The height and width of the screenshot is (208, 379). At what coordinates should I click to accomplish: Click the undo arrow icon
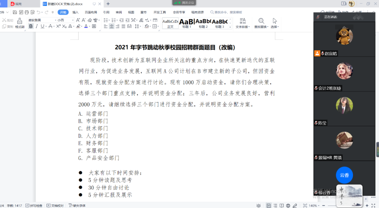38,12
